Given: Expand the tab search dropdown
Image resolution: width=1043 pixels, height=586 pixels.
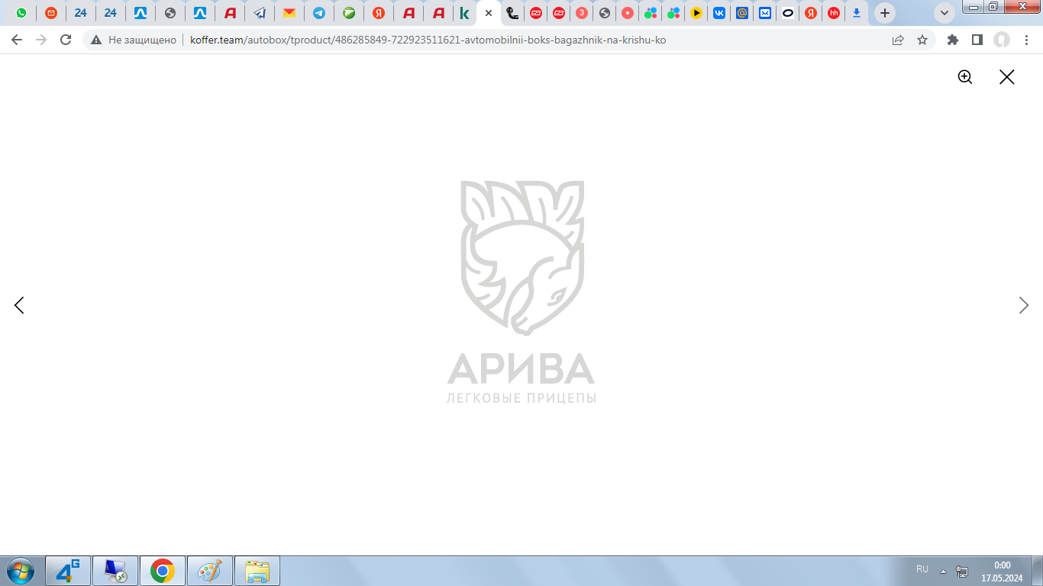Looking at the screenshot, I should pyautogui.click(x=945, y=13).
